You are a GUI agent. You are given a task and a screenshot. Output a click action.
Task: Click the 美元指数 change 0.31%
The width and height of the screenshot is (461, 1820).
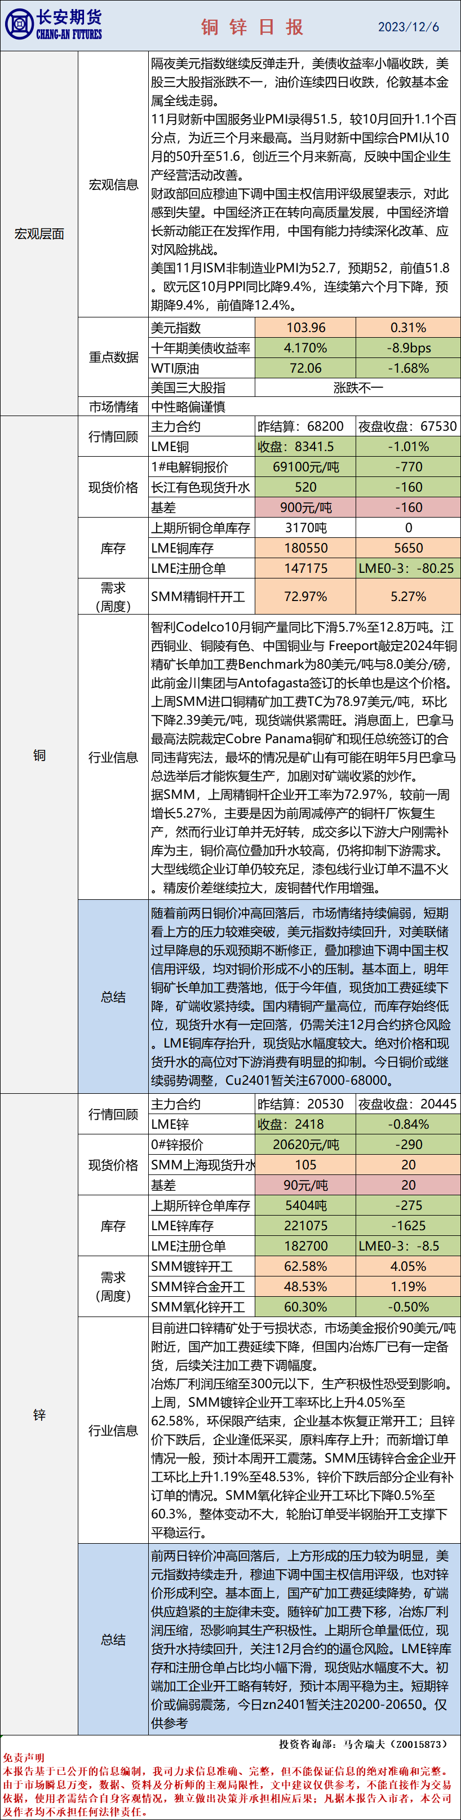click(x=408, y=327)
